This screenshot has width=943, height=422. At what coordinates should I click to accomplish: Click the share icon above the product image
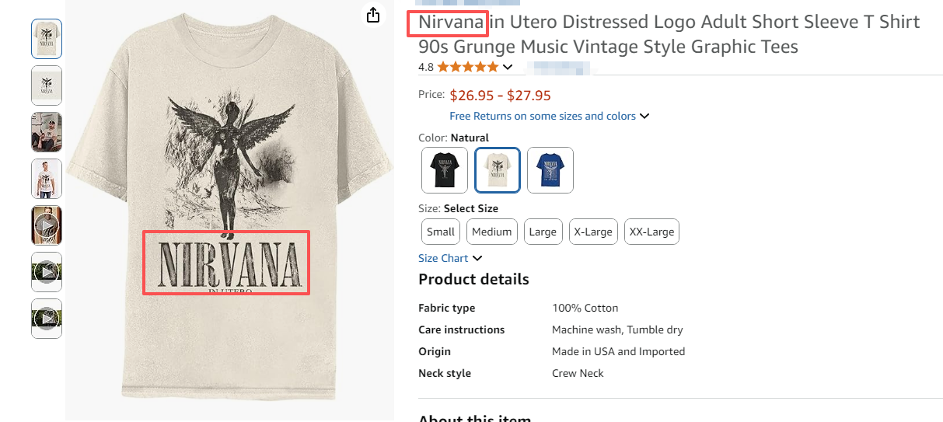click(373, 15)
